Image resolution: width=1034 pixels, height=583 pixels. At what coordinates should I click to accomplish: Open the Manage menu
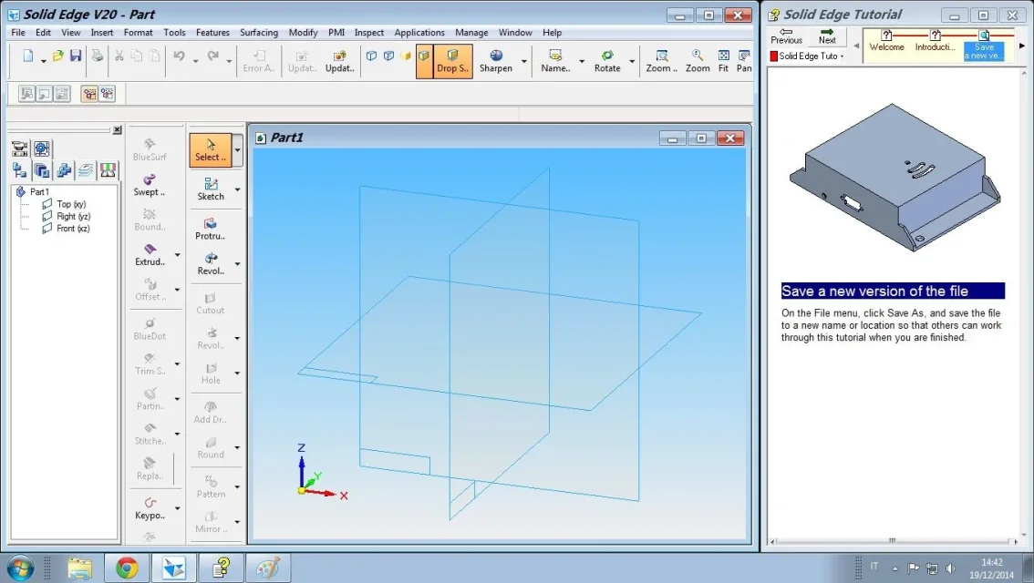click(x=471, y=32)
